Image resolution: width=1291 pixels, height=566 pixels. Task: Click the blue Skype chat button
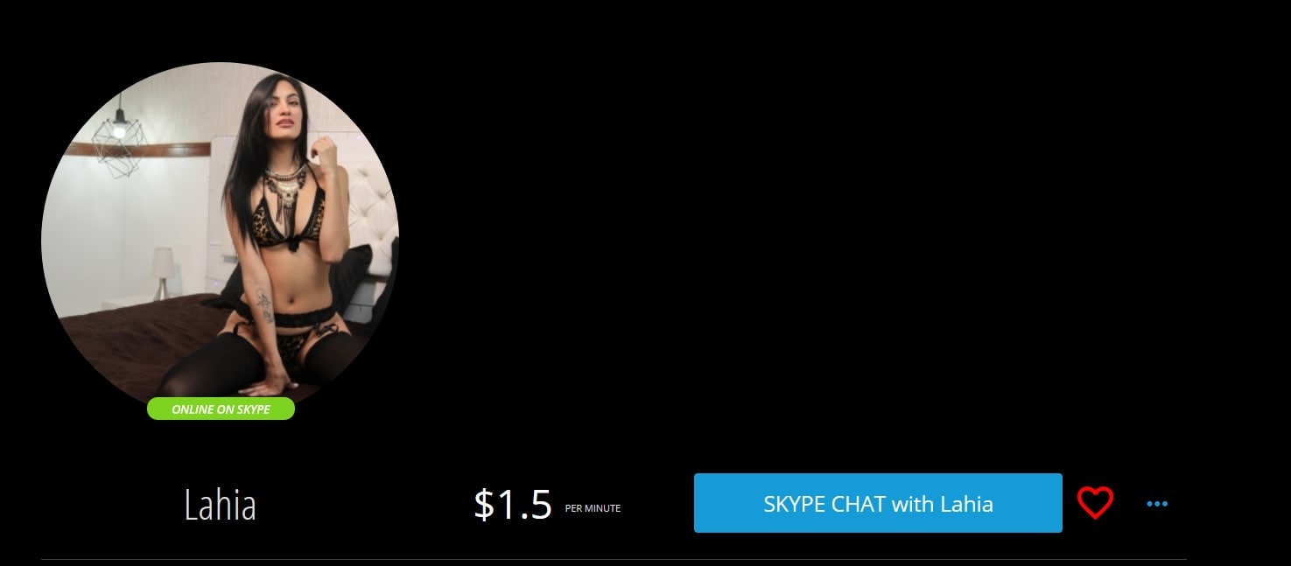[878, 503]
